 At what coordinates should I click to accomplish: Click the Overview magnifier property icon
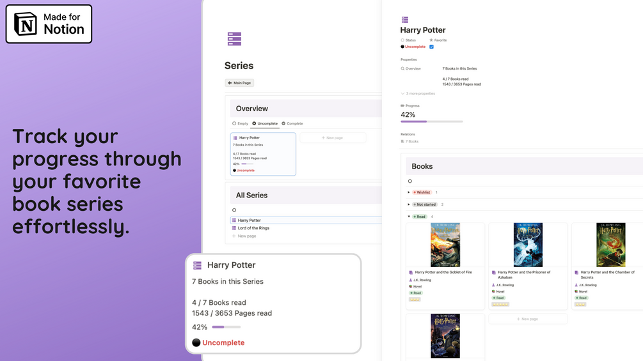click(402, 69)
